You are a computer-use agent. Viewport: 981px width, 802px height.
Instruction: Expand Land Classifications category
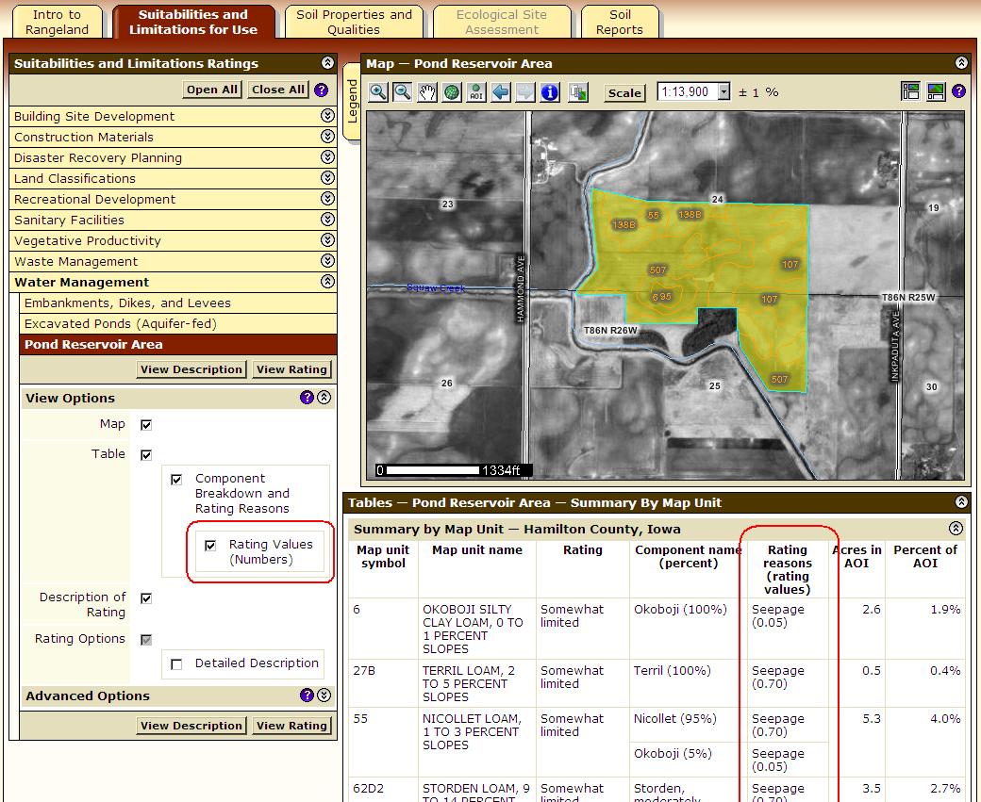[327, 177]
